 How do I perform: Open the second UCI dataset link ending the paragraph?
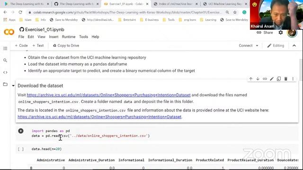(99, 117)
